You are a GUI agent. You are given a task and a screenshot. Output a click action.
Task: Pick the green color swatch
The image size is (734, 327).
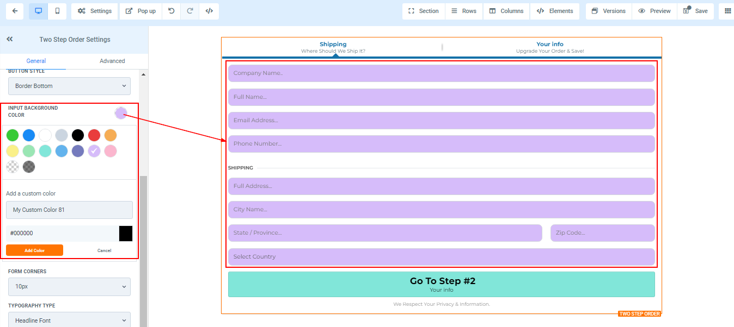(x=13, y=135)
